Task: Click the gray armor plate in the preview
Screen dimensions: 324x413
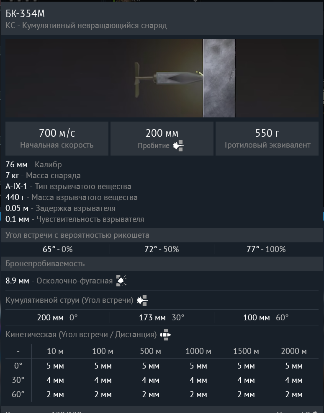Action: (219, 78)
